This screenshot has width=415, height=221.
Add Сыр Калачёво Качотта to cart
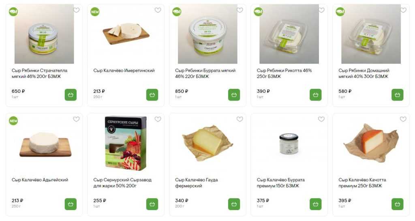397,204
